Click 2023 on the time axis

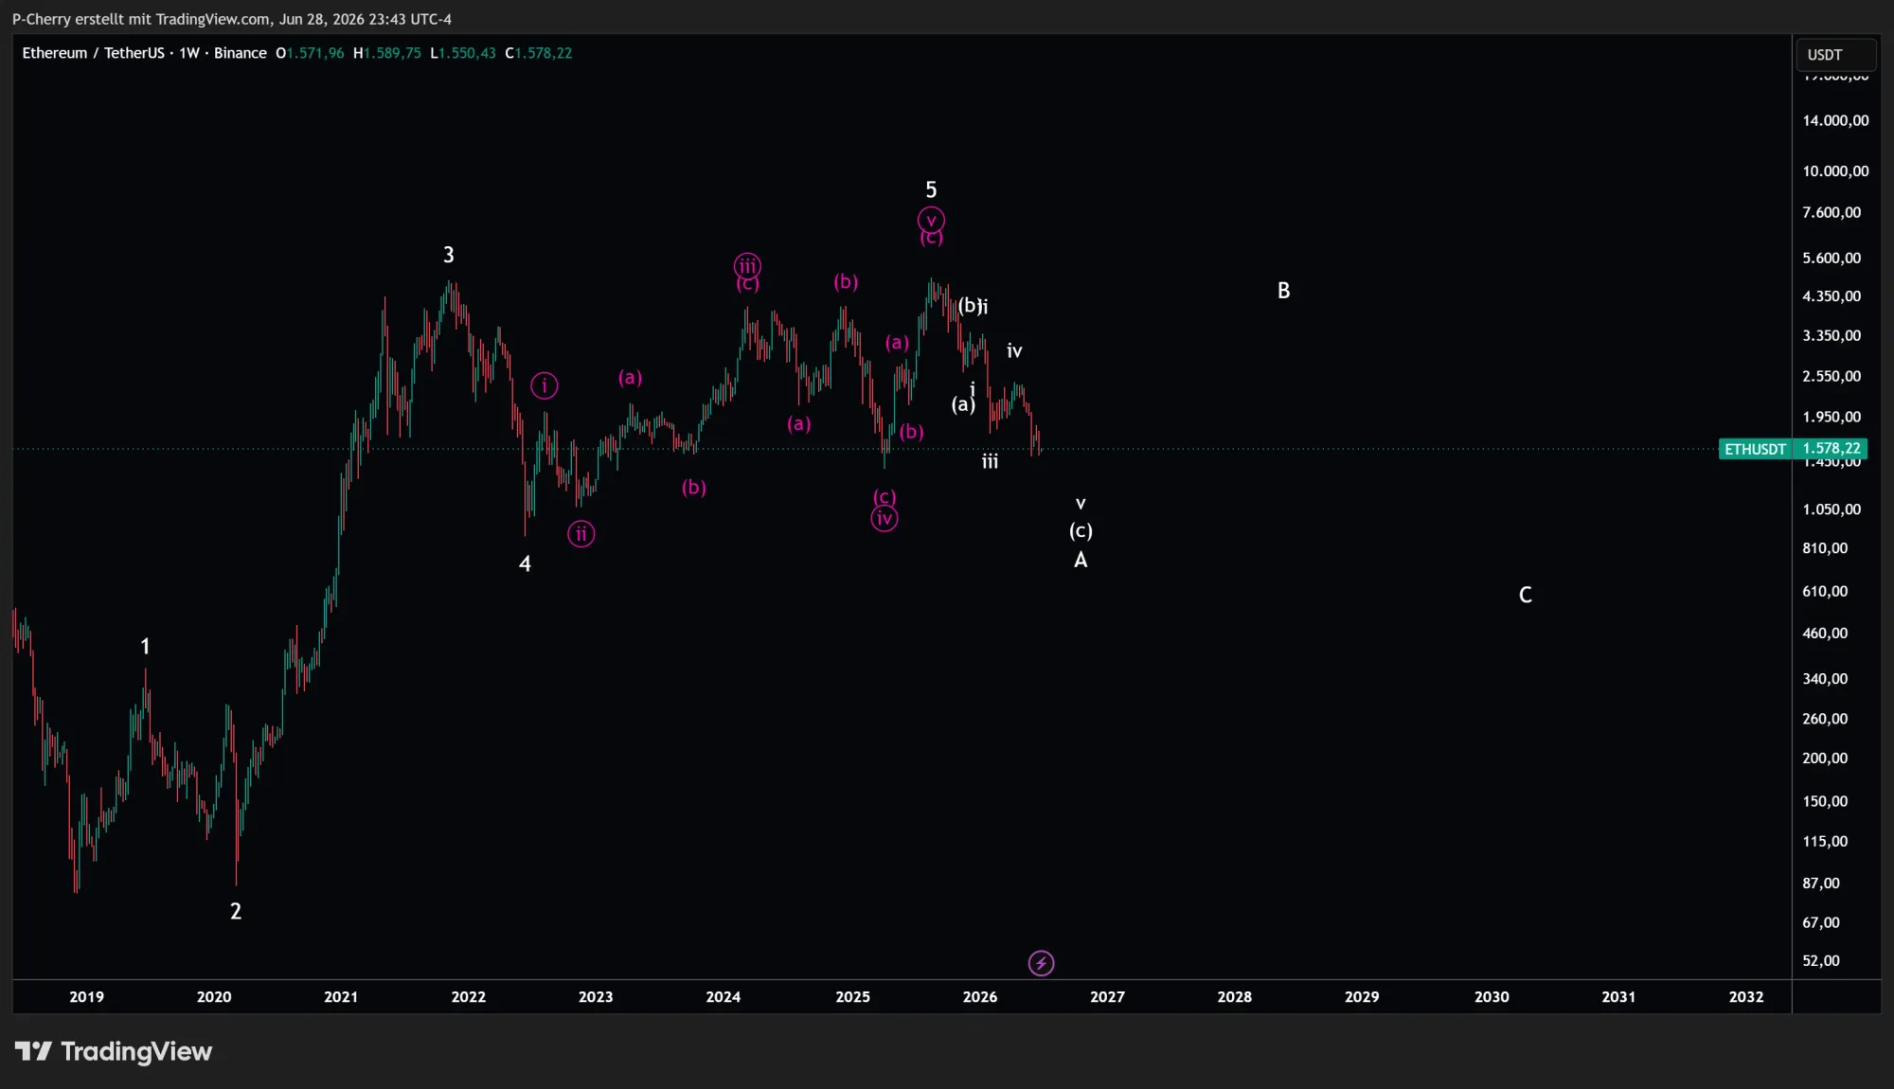click(x=596, y=997)
